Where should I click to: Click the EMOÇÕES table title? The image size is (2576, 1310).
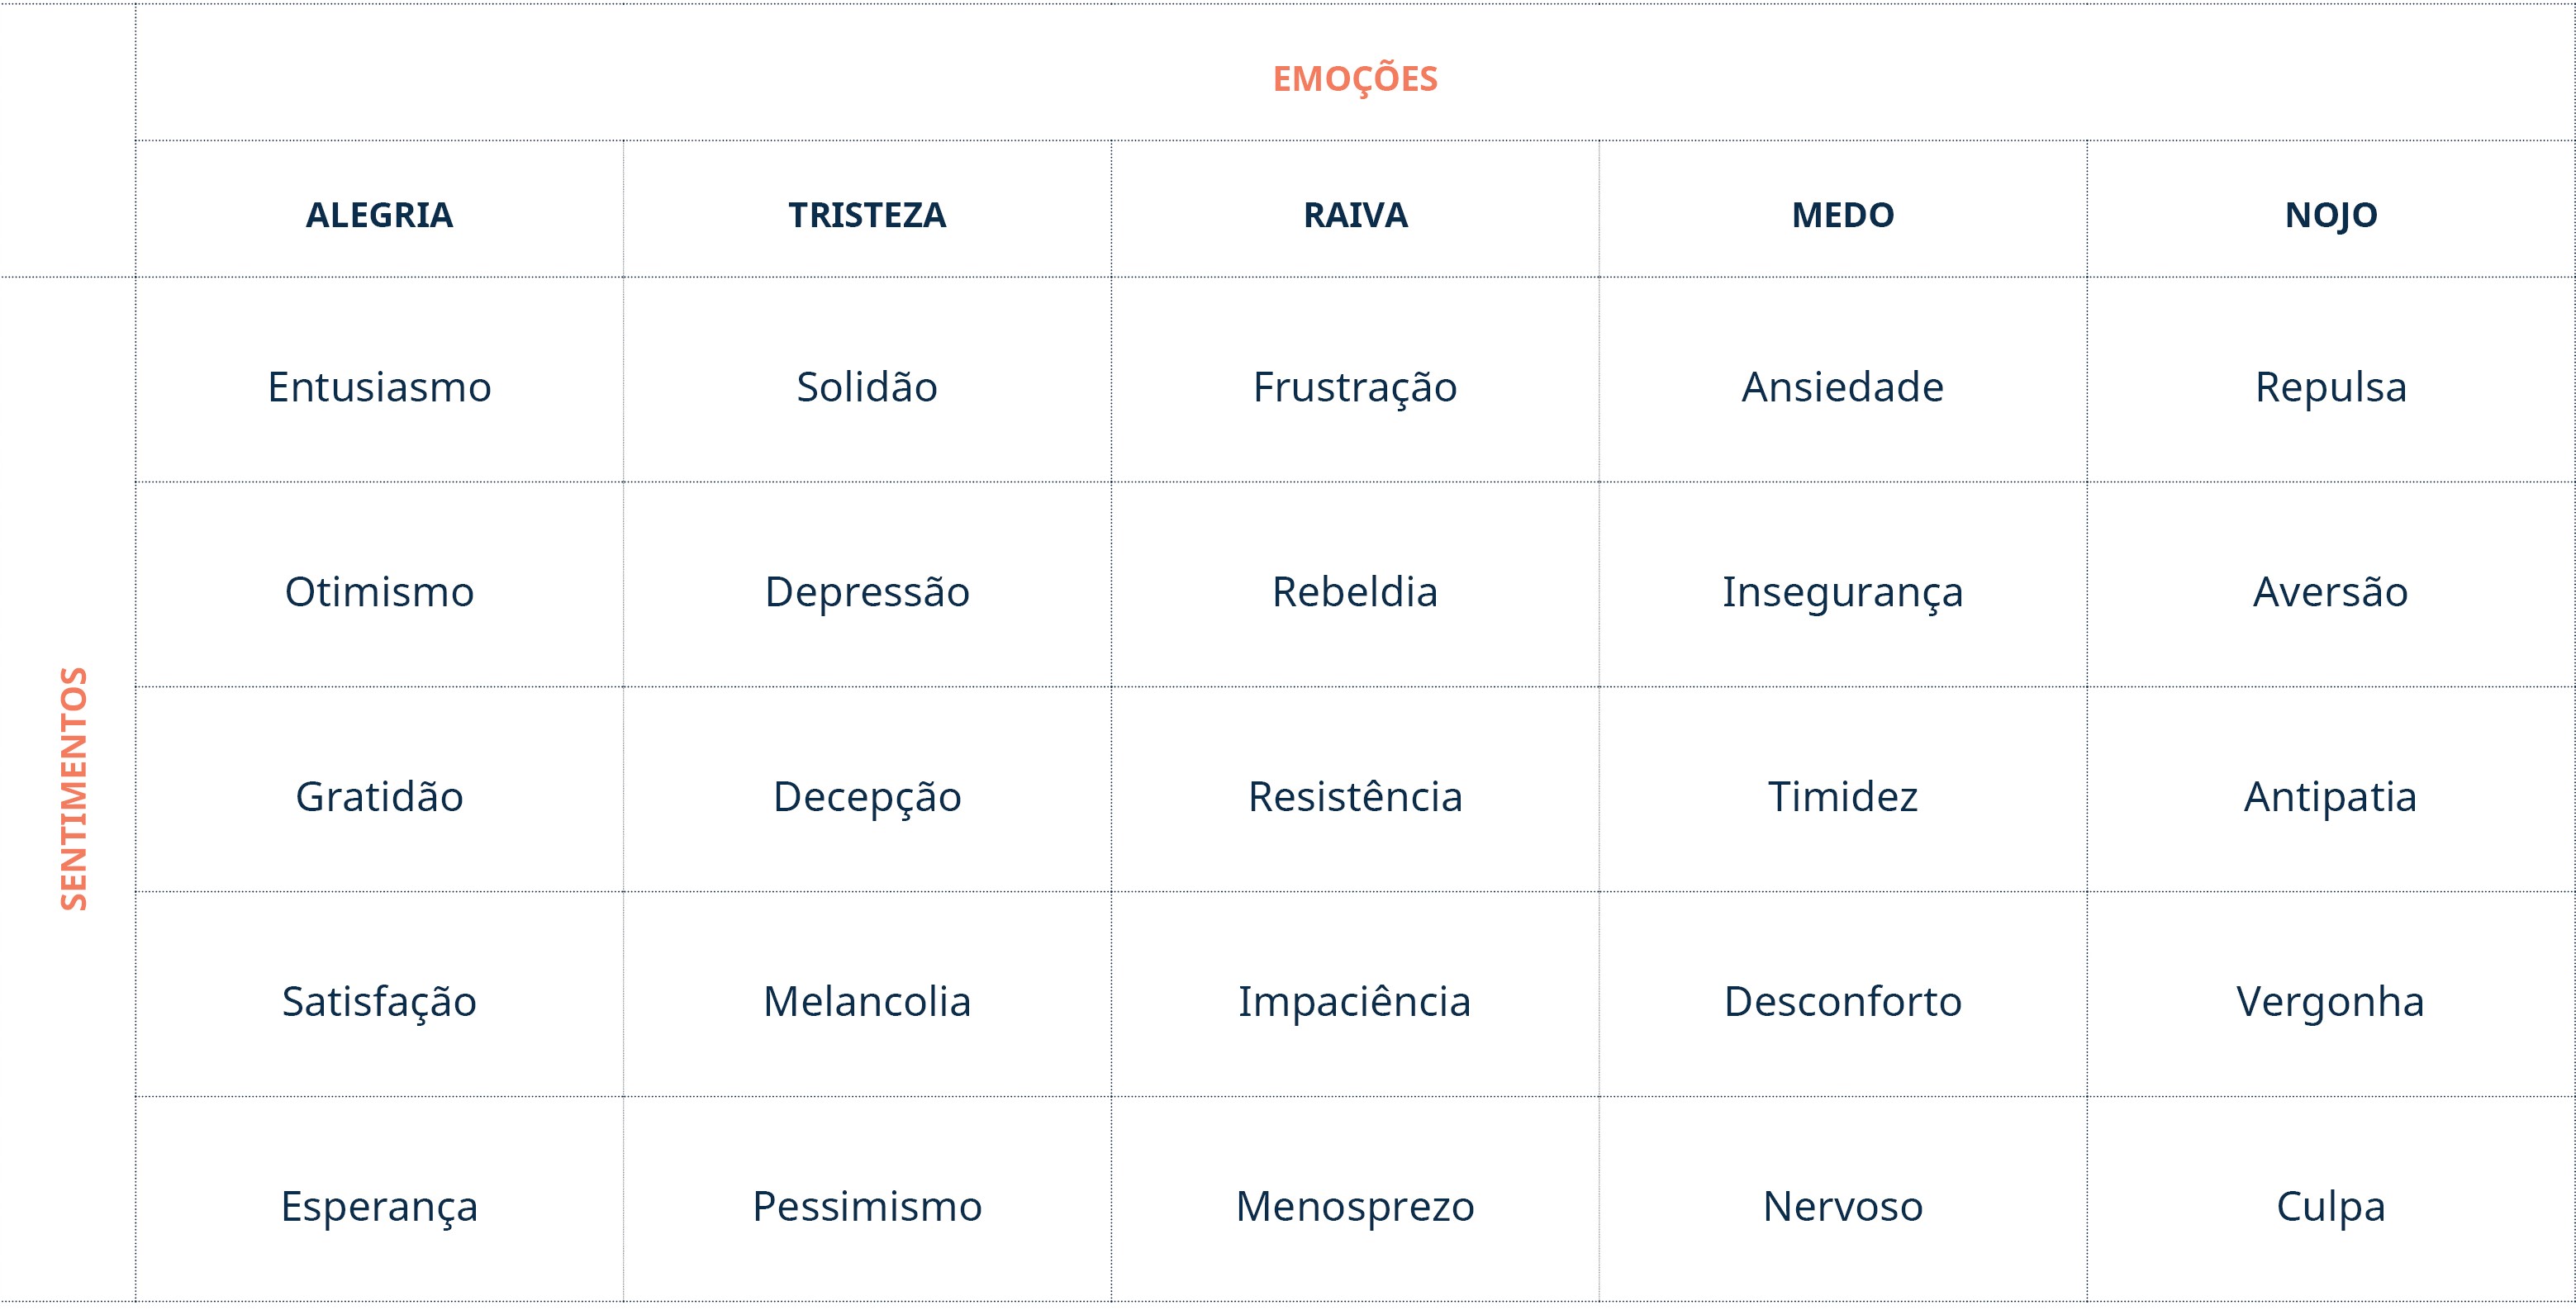[1355, 78]
